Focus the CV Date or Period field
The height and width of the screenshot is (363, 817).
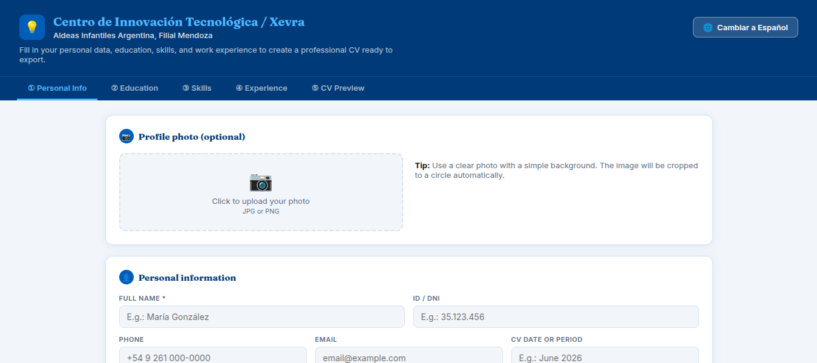click(605, 356)
